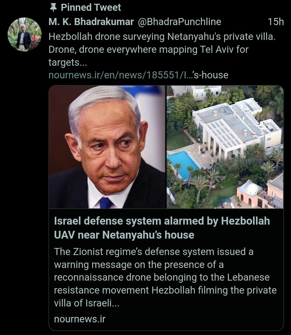Click the nournews.ir domain at card bottom
This screenshot has width=291, height=335.
coord(79,319)
